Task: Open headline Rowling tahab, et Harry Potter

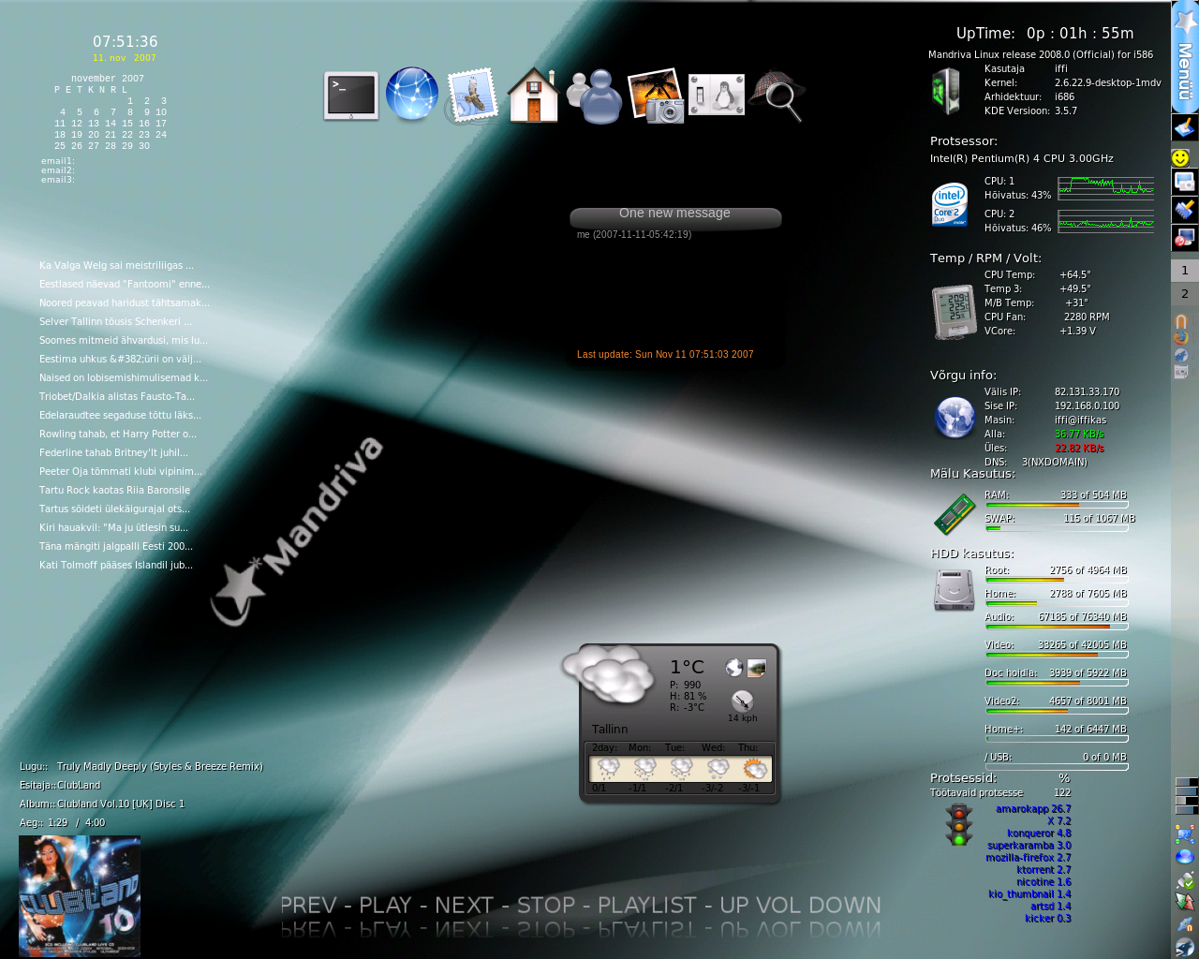Action: coord(118,434)
